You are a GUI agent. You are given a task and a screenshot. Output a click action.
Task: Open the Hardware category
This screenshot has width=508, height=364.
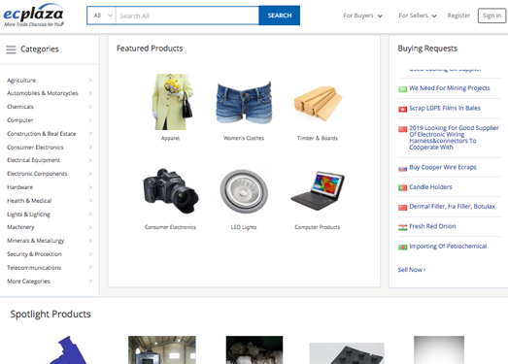pyautogui.click(x=19, y=187)
